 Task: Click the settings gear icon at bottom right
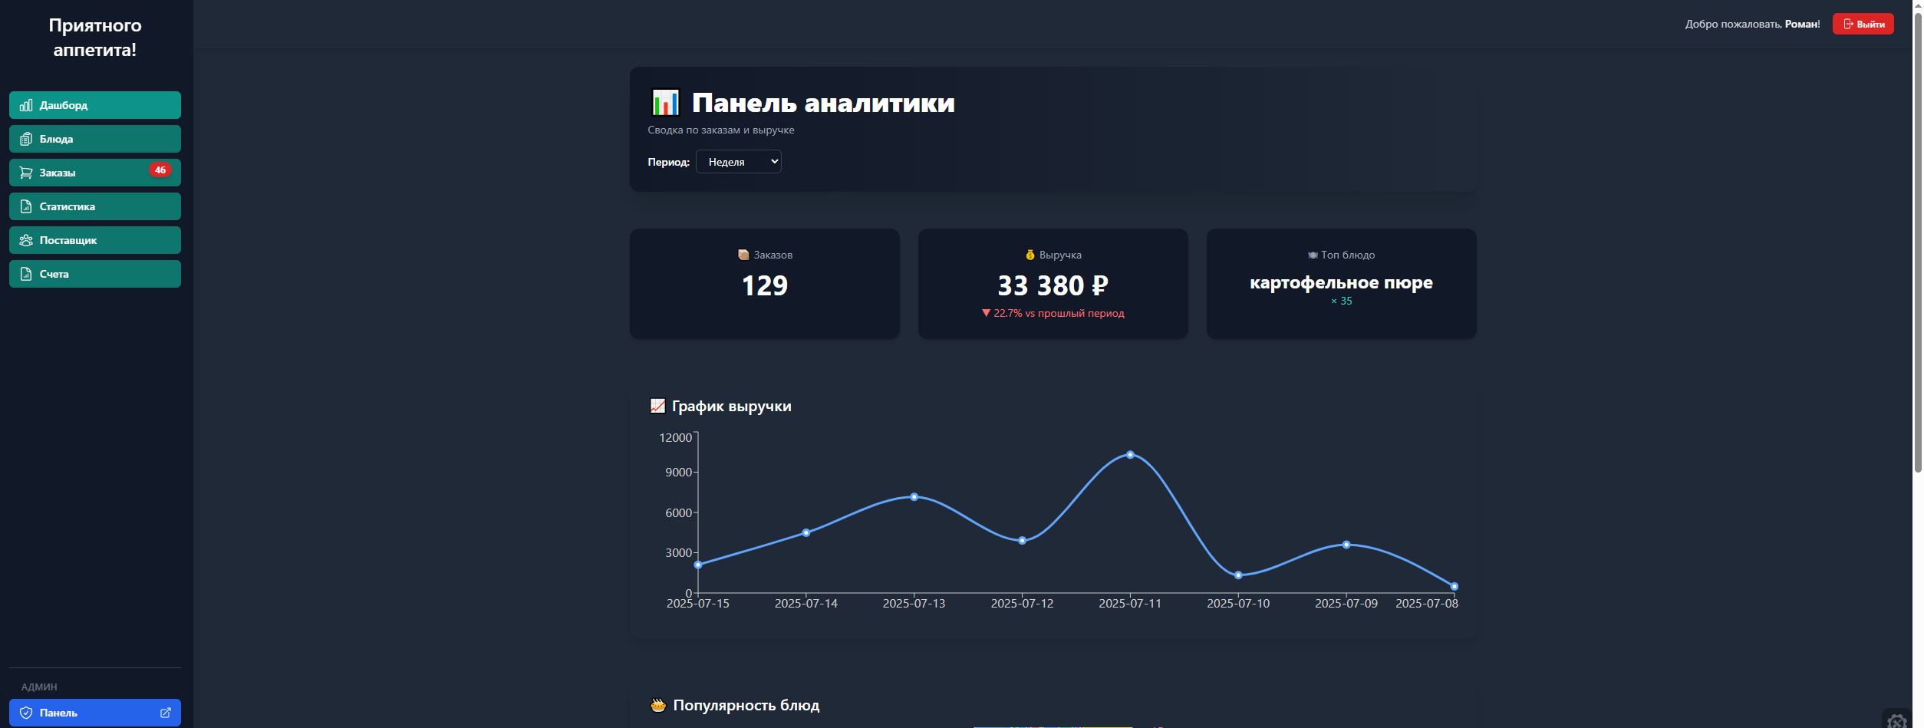(x=1896, y=721)
